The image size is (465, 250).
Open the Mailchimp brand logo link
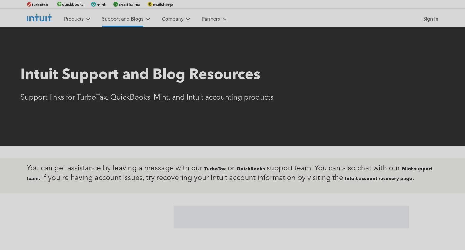pos(160,5)
